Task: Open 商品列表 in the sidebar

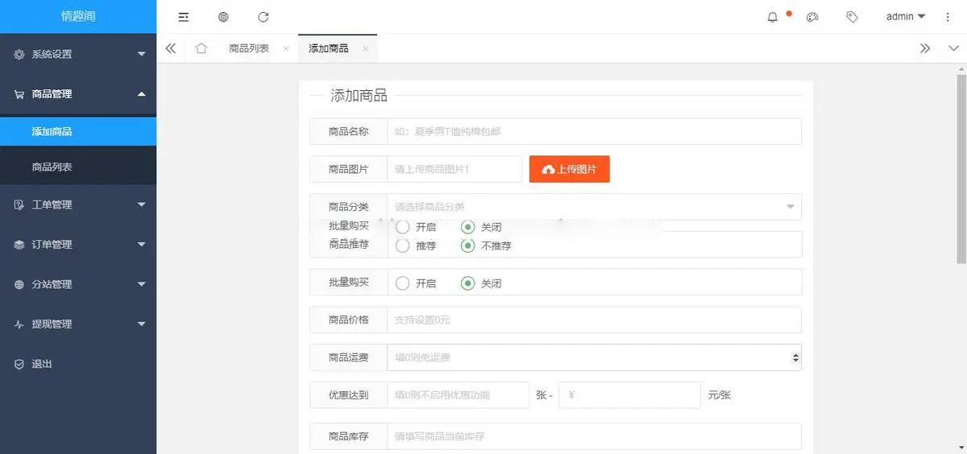Action: coord(52,167)
